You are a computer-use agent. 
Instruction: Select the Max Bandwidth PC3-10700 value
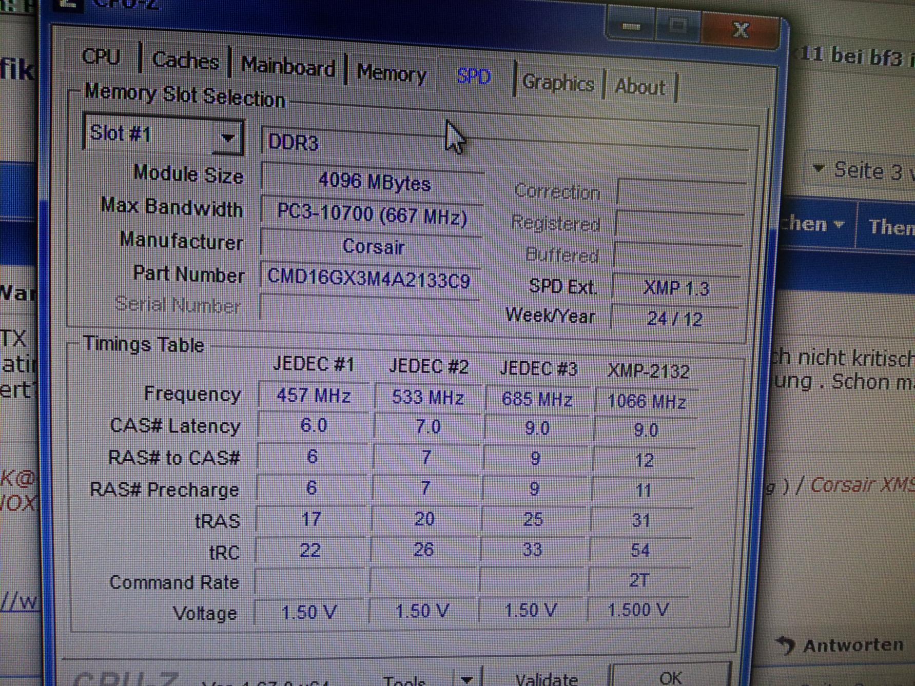(372, 214)
